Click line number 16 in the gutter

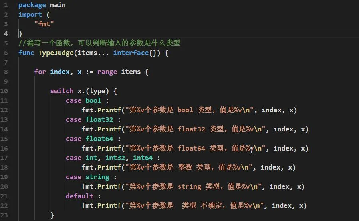[x=4, y=149]
